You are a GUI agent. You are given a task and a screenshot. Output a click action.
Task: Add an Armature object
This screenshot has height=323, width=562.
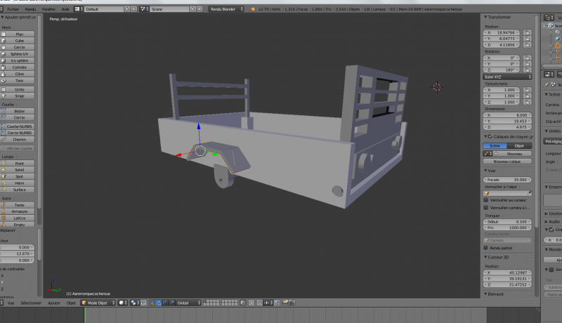pyautogui.click(x=19, y=211)
